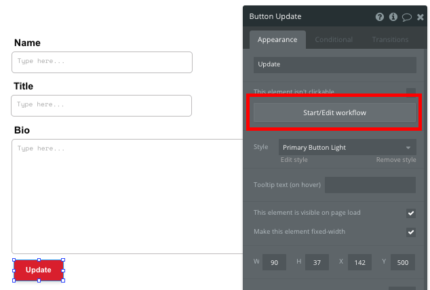Close the Button Update property panel
This screenshot has height=290, width=430.
tap(420, 17)
